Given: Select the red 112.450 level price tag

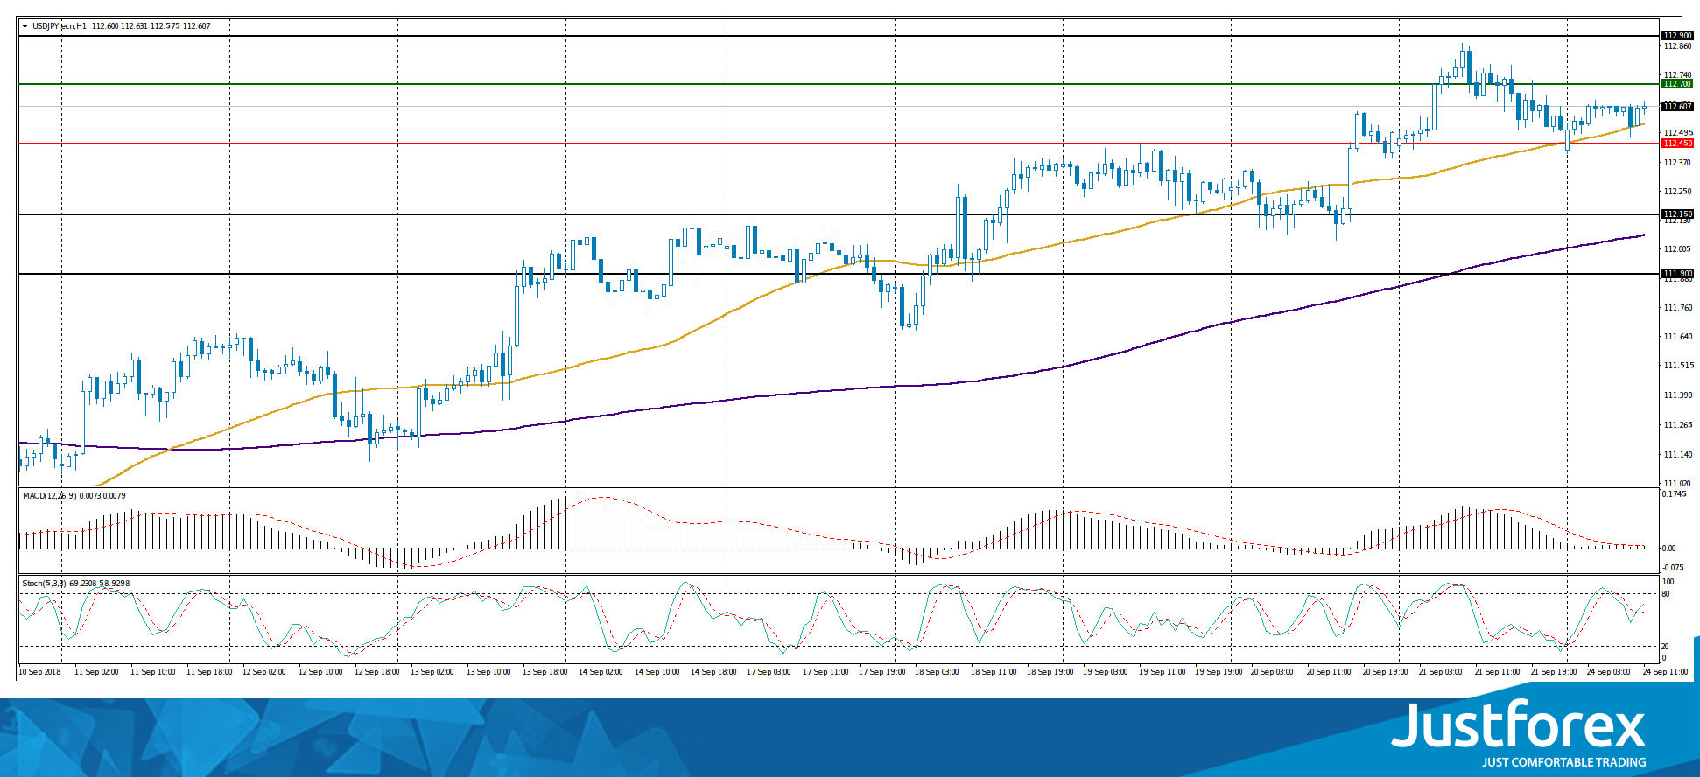Looking at the screenshot, I should coord(1677,143).
